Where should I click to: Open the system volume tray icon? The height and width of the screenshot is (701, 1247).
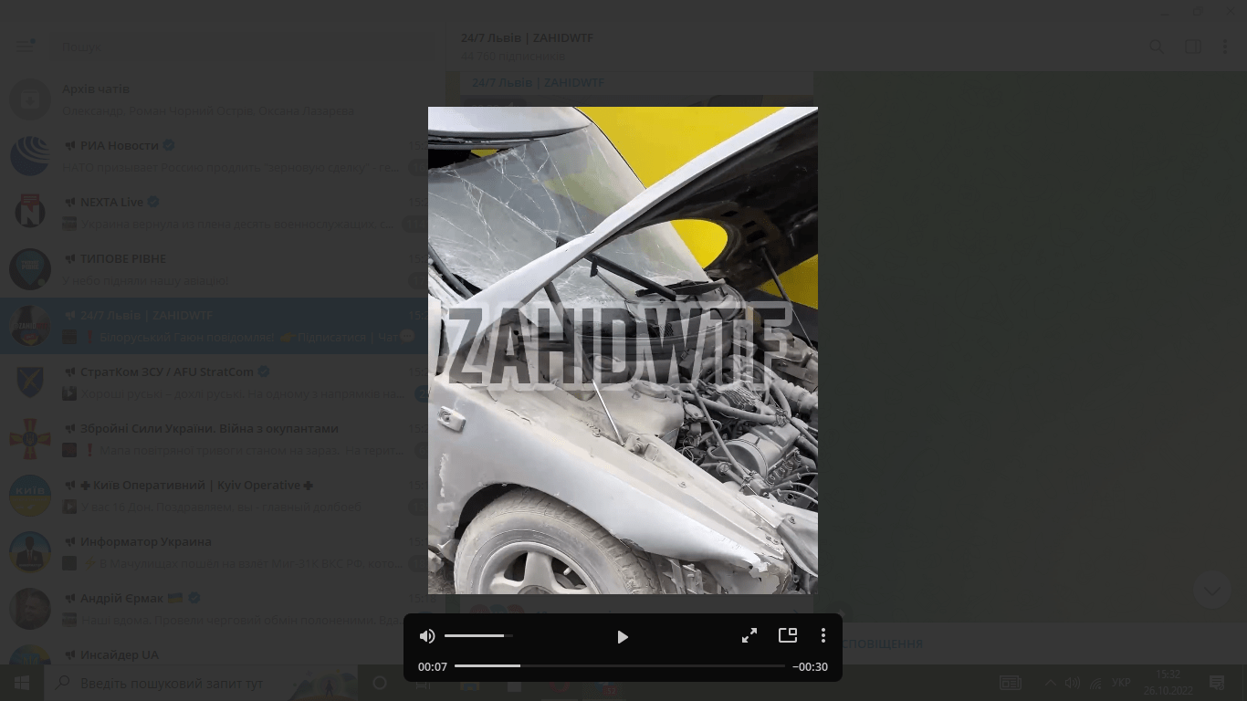point(1073,683)
